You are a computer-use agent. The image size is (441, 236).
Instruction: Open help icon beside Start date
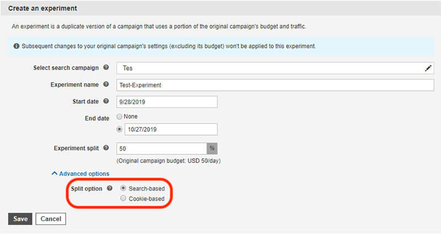pos(106,101)
